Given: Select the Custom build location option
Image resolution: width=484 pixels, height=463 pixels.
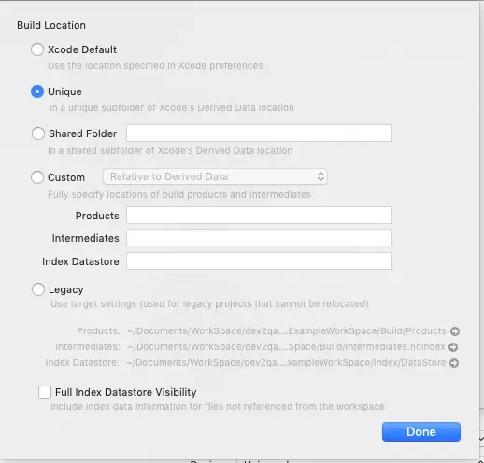Looking at the screenshot, I should (x=37, y=177).
